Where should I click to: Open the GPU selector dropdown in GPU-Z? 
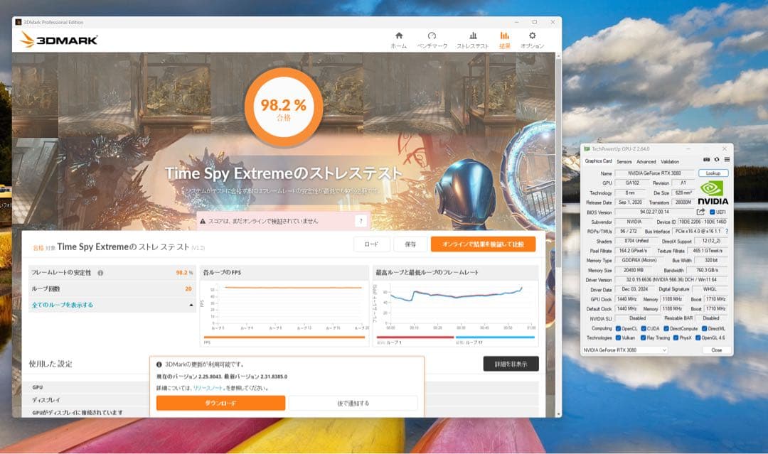point(665,350)
